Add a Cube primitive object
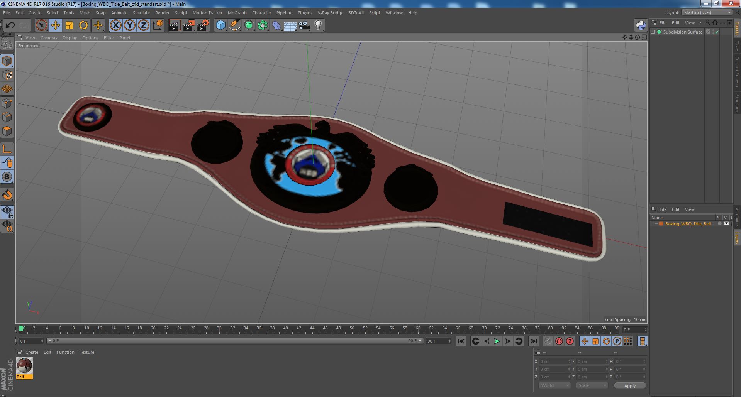 220,25
